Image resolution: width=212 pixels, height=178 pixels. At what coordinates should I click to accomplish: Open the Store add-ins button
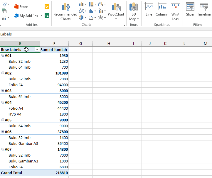(21, 7)
